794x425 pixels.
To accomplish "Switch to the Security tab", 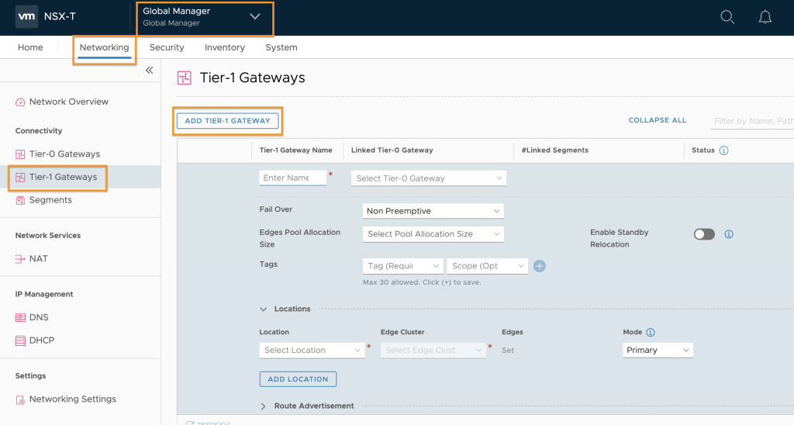I will [167, 47].
